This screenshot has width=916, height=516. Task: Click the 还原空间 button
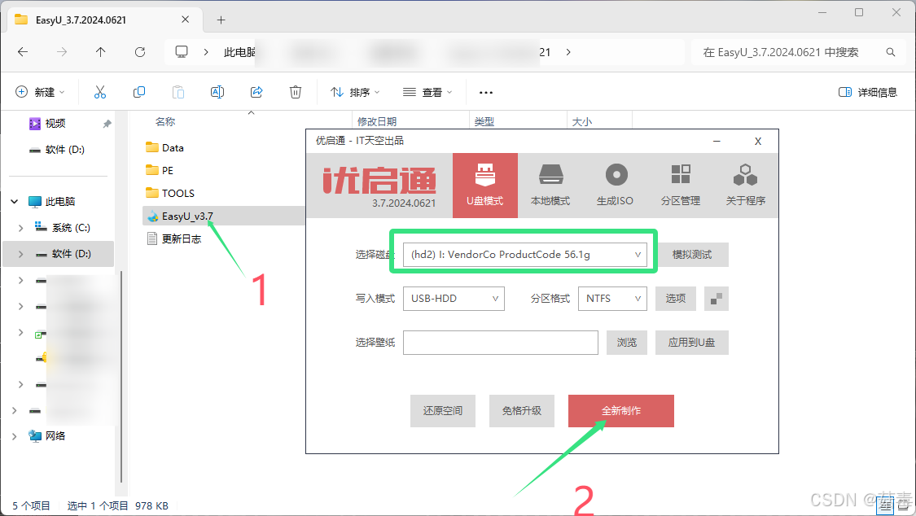pyautogui.click(x=443, y=411)
